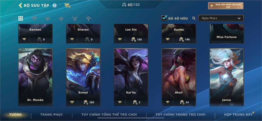262x121 pixels.
Task: Open the masks and coins icon
Action: (68, 6)
